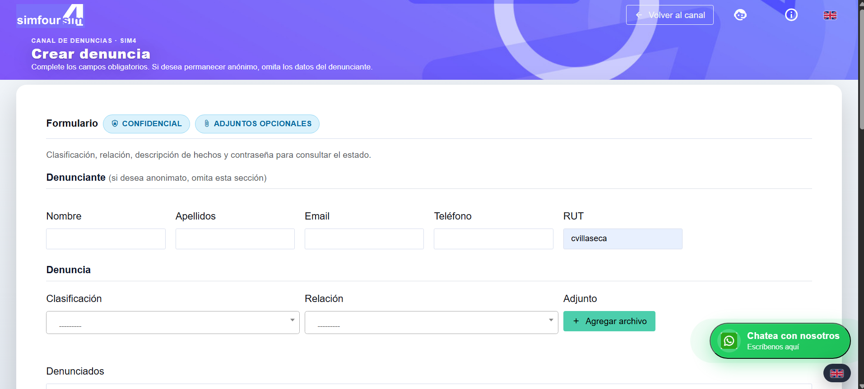Click the Adjunto label
This screenshot has height=389, width=864.
coord(580,298)
